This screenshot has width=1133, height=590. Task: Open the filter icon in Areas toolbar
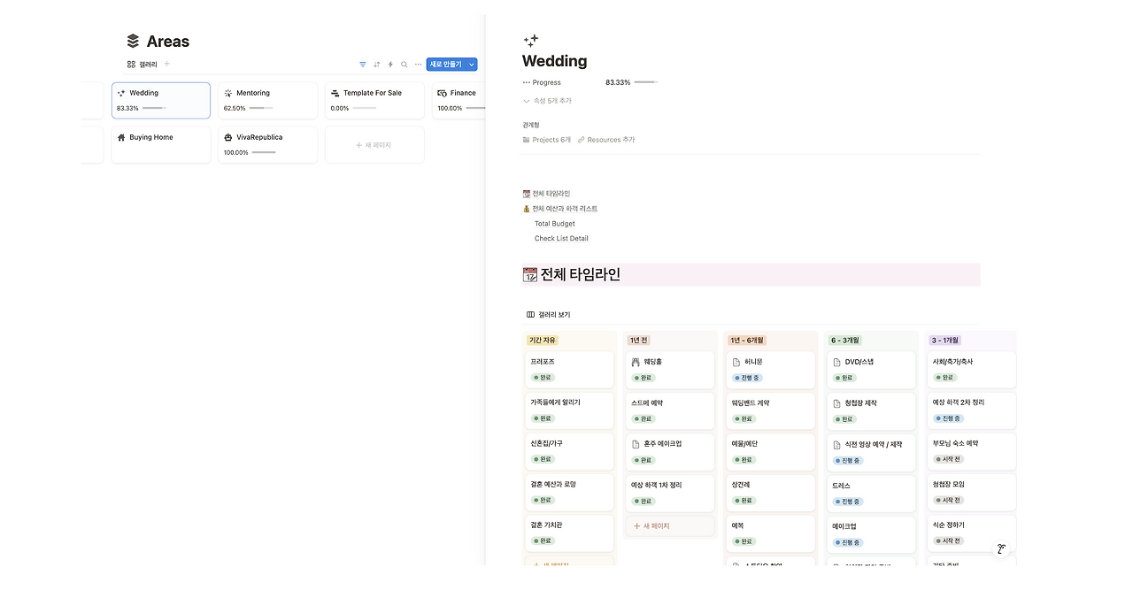tap(362, 64)
